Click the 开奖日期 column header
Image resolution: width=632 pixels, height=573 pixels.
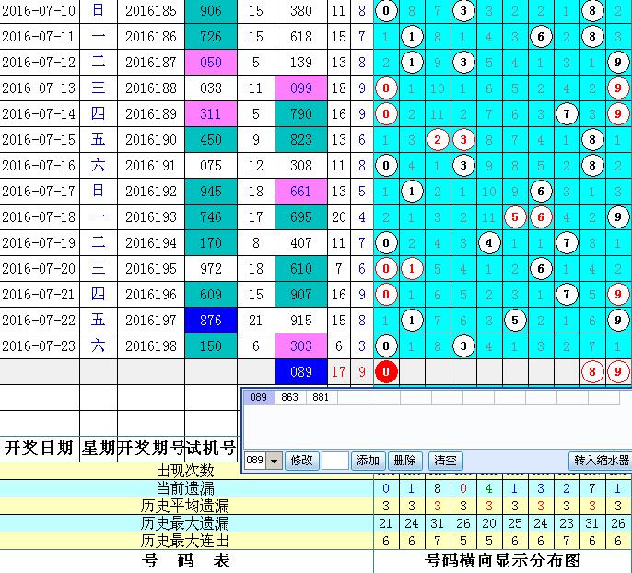click(40, 449)
